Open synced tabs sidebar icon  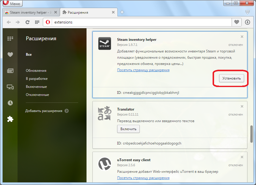click(10, 87)
